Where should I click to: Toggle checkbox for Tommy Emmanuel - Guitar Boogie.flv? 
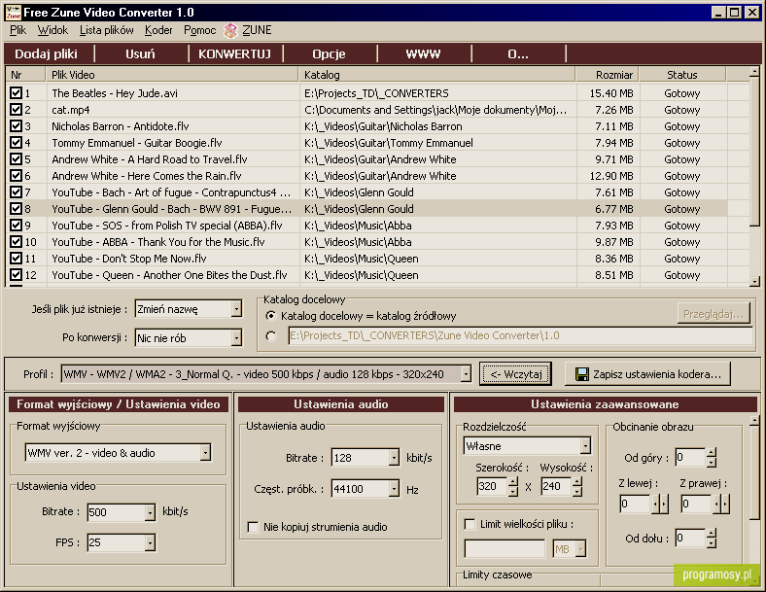click(16, 143)
